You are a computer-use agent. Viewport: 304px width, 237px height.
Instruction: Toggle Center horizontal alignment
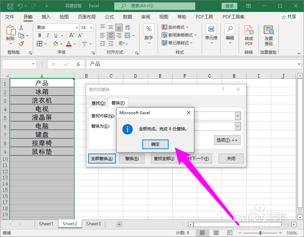[111, 36]
